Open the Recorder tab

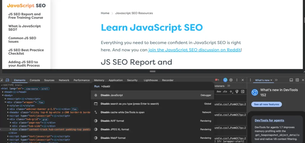(x=168, y=80)
